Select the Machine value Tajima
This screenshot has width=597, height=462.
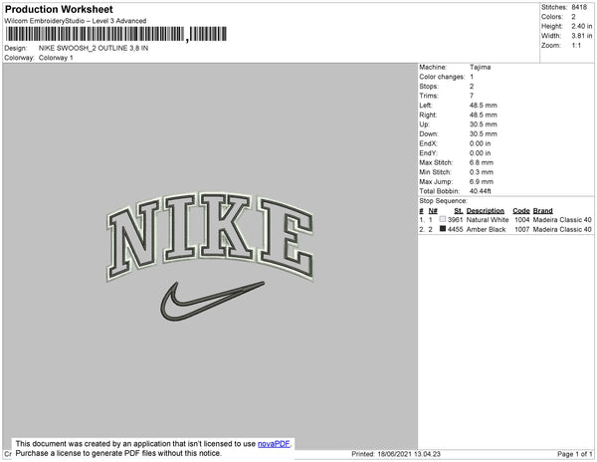coord(481,67)
